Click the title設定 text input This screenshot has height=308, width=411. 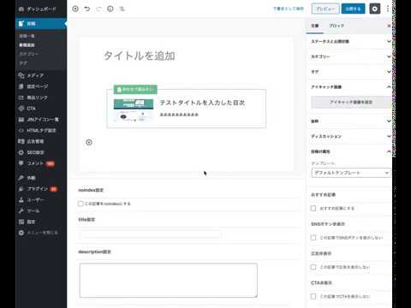click(x=151, y=235)
